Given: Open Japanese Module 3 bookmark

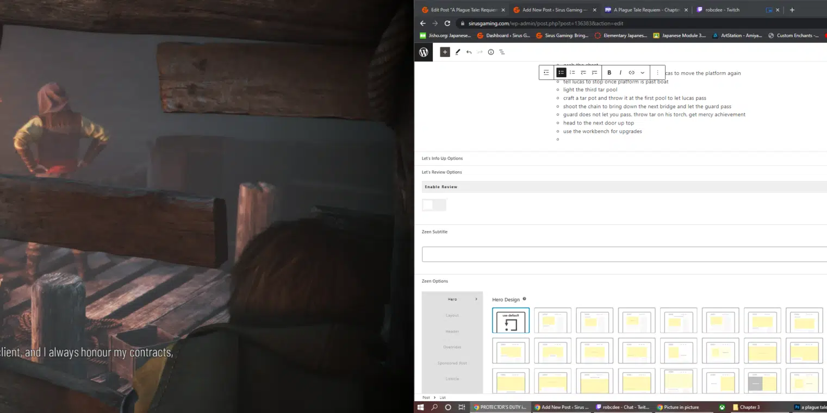Looking at the screenshot, I should pos(680,36).
